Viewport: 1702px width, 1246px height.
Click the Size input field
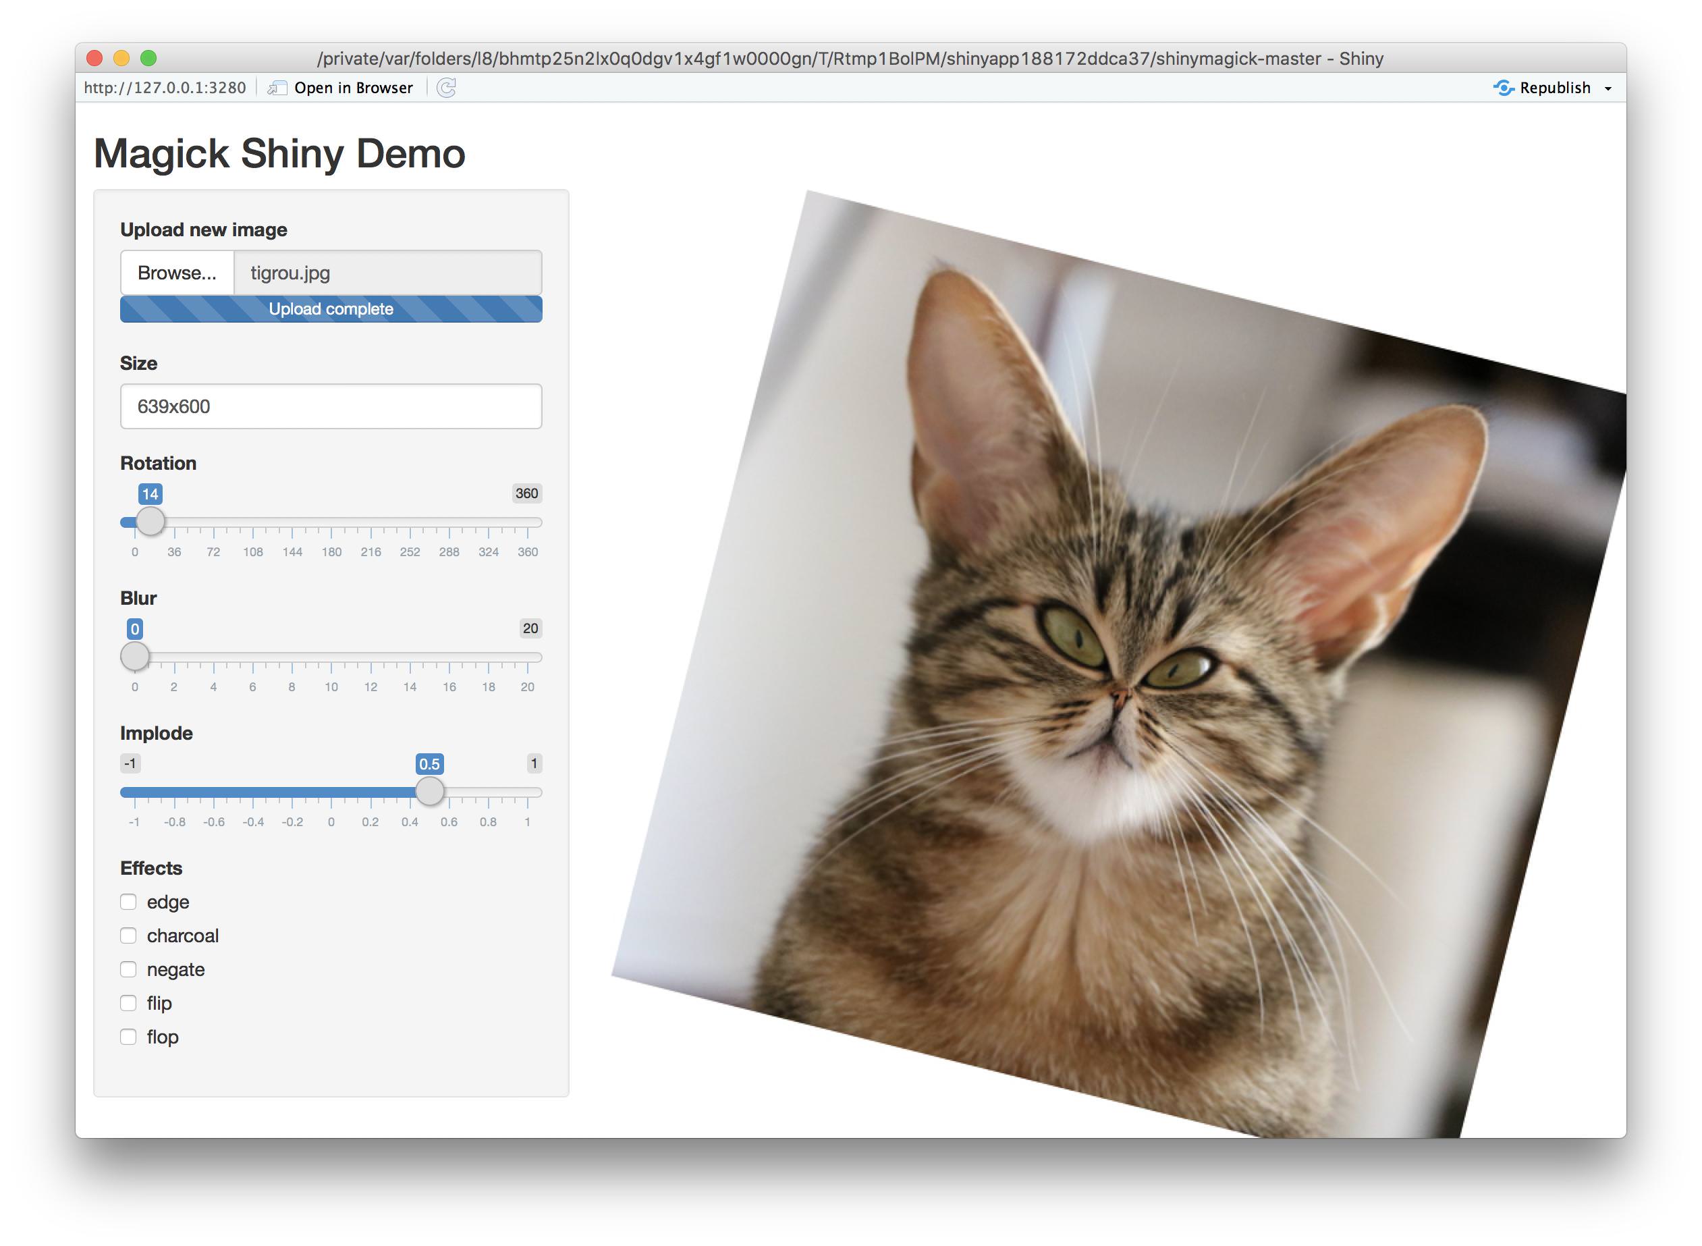point(330,406)
